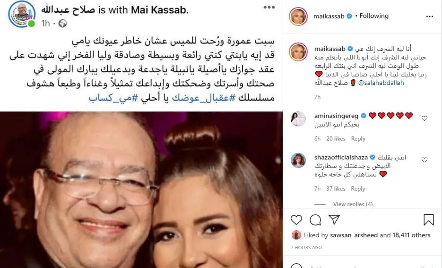The image size is (442, 268).
Task: Like the Instagram post with heart icon
Action: point(296,220)
